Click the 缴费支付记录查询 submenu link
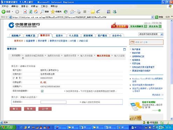Image resolution: width=173 pixels, height=130 pixels. click(x=58, y=41)
